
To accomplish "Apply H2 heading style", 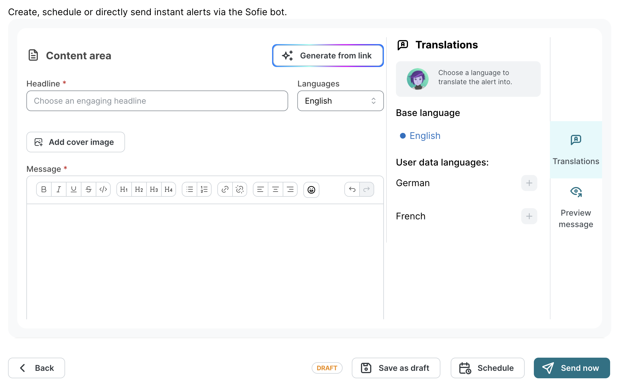I will point(139,189).
